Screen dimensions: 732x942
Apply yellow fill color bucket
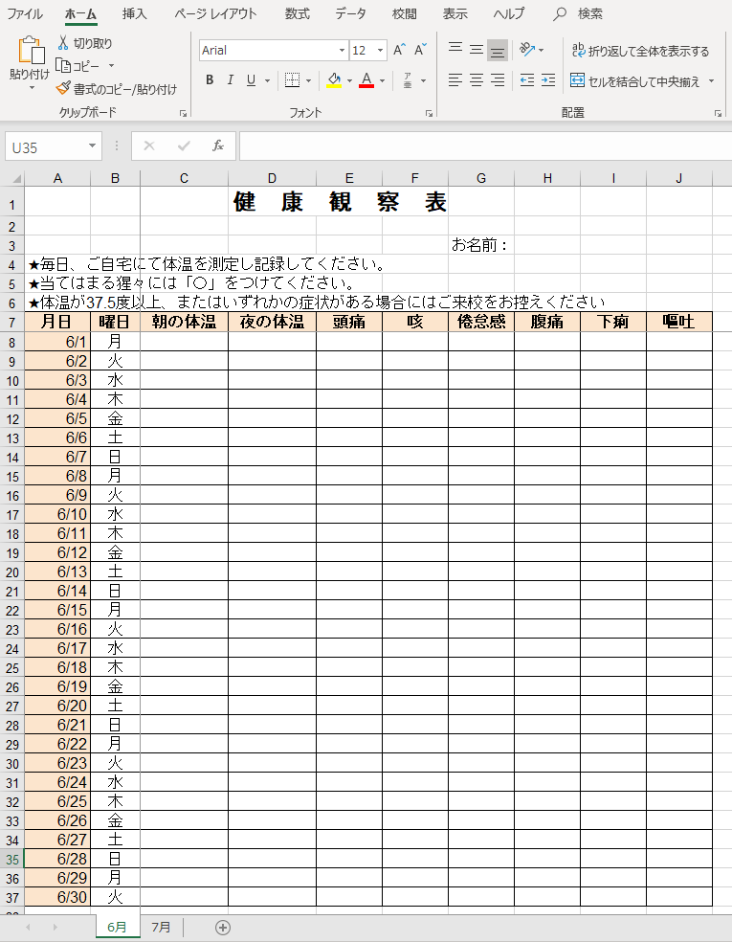tap(334, 79)
